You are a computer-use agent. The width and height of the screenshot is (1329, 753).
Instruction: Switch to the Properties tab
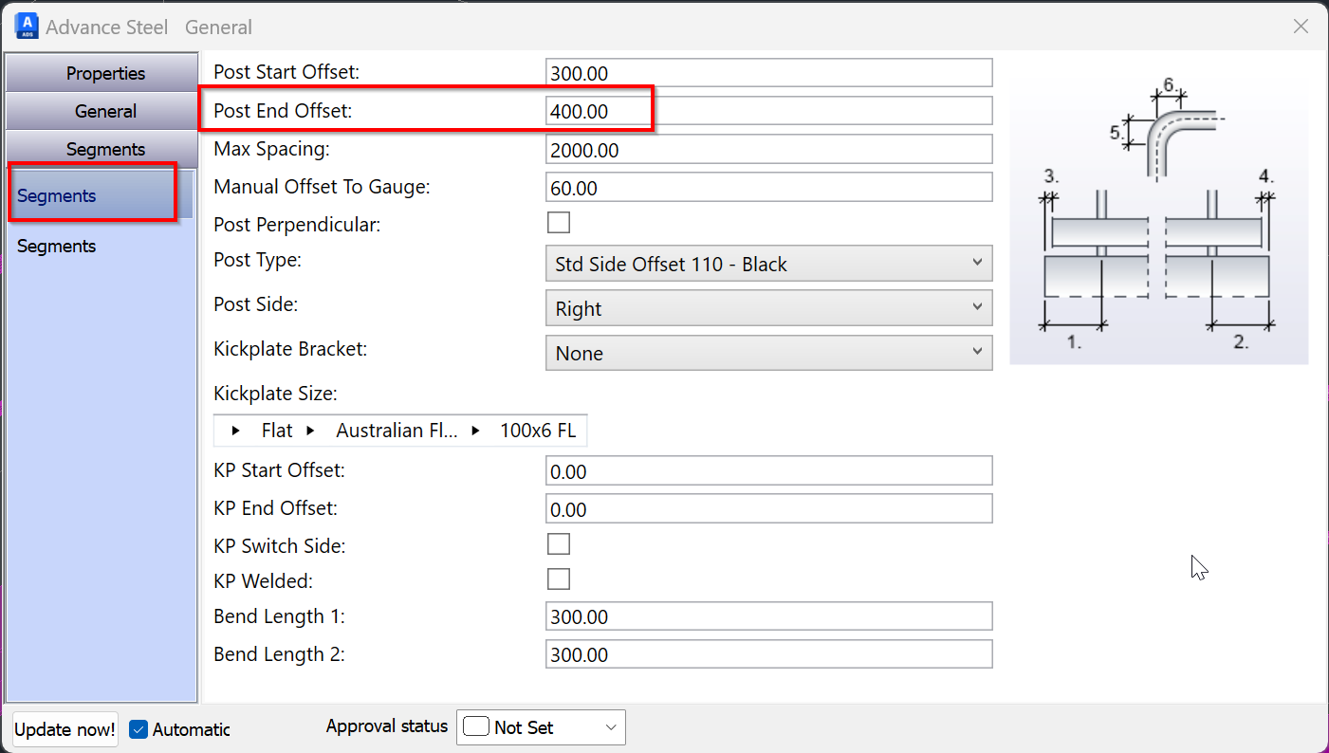coord(104,72)
